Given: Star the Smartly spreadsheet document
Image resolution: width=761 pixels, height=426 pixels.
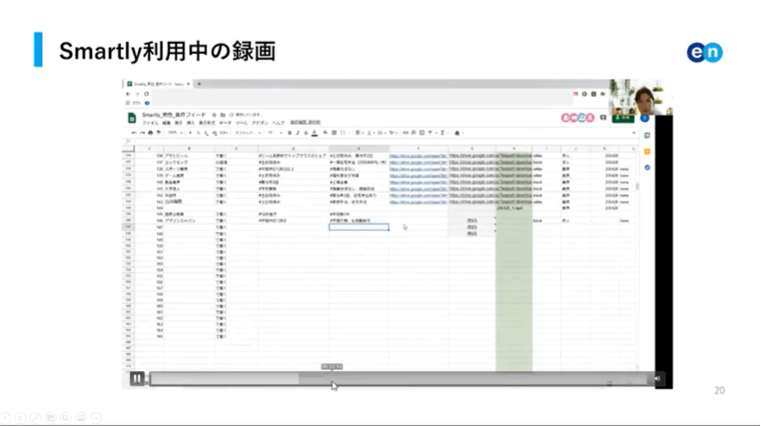Looking at the screenshot, I should click(x=214, y=115).
